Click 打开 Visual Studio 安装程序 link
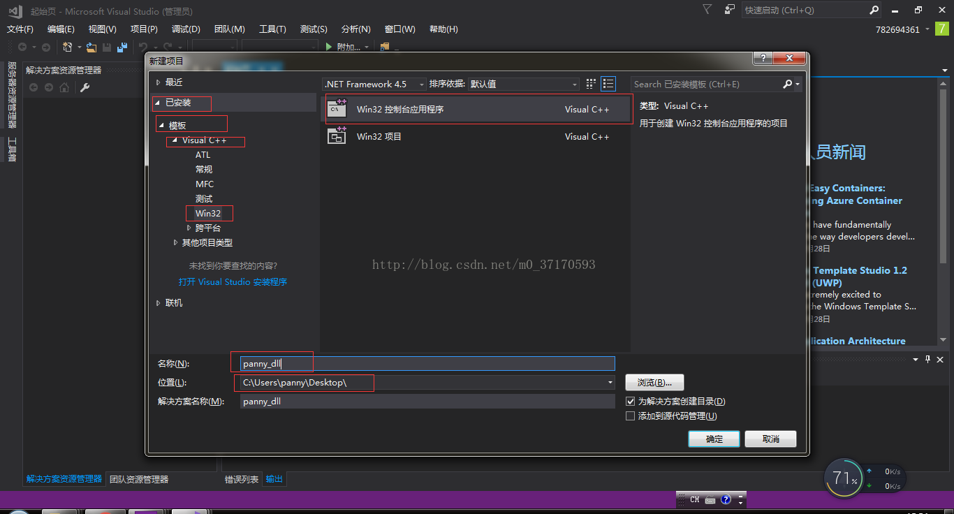 pyautogui.click(x=233, y=282)
